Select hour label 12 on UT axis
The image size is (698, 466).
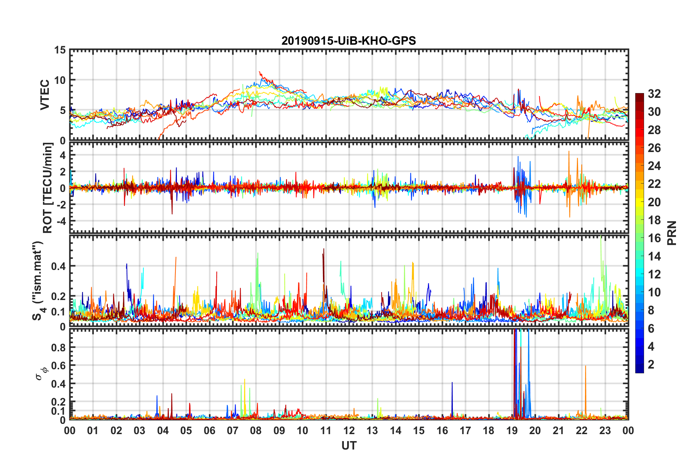pos(349,431)
